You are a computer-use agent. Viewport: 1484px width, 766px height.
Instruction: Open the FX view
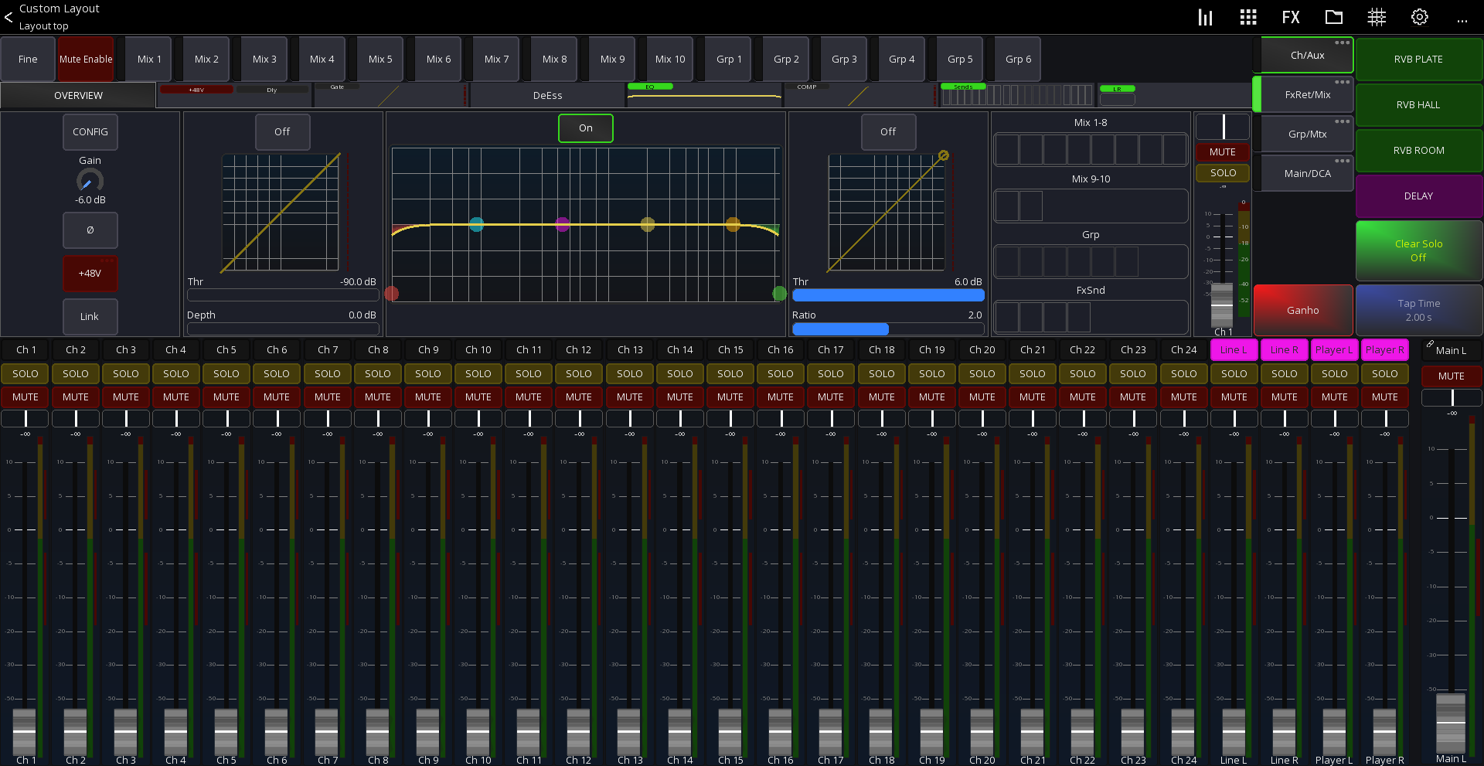click(1290, 17)
